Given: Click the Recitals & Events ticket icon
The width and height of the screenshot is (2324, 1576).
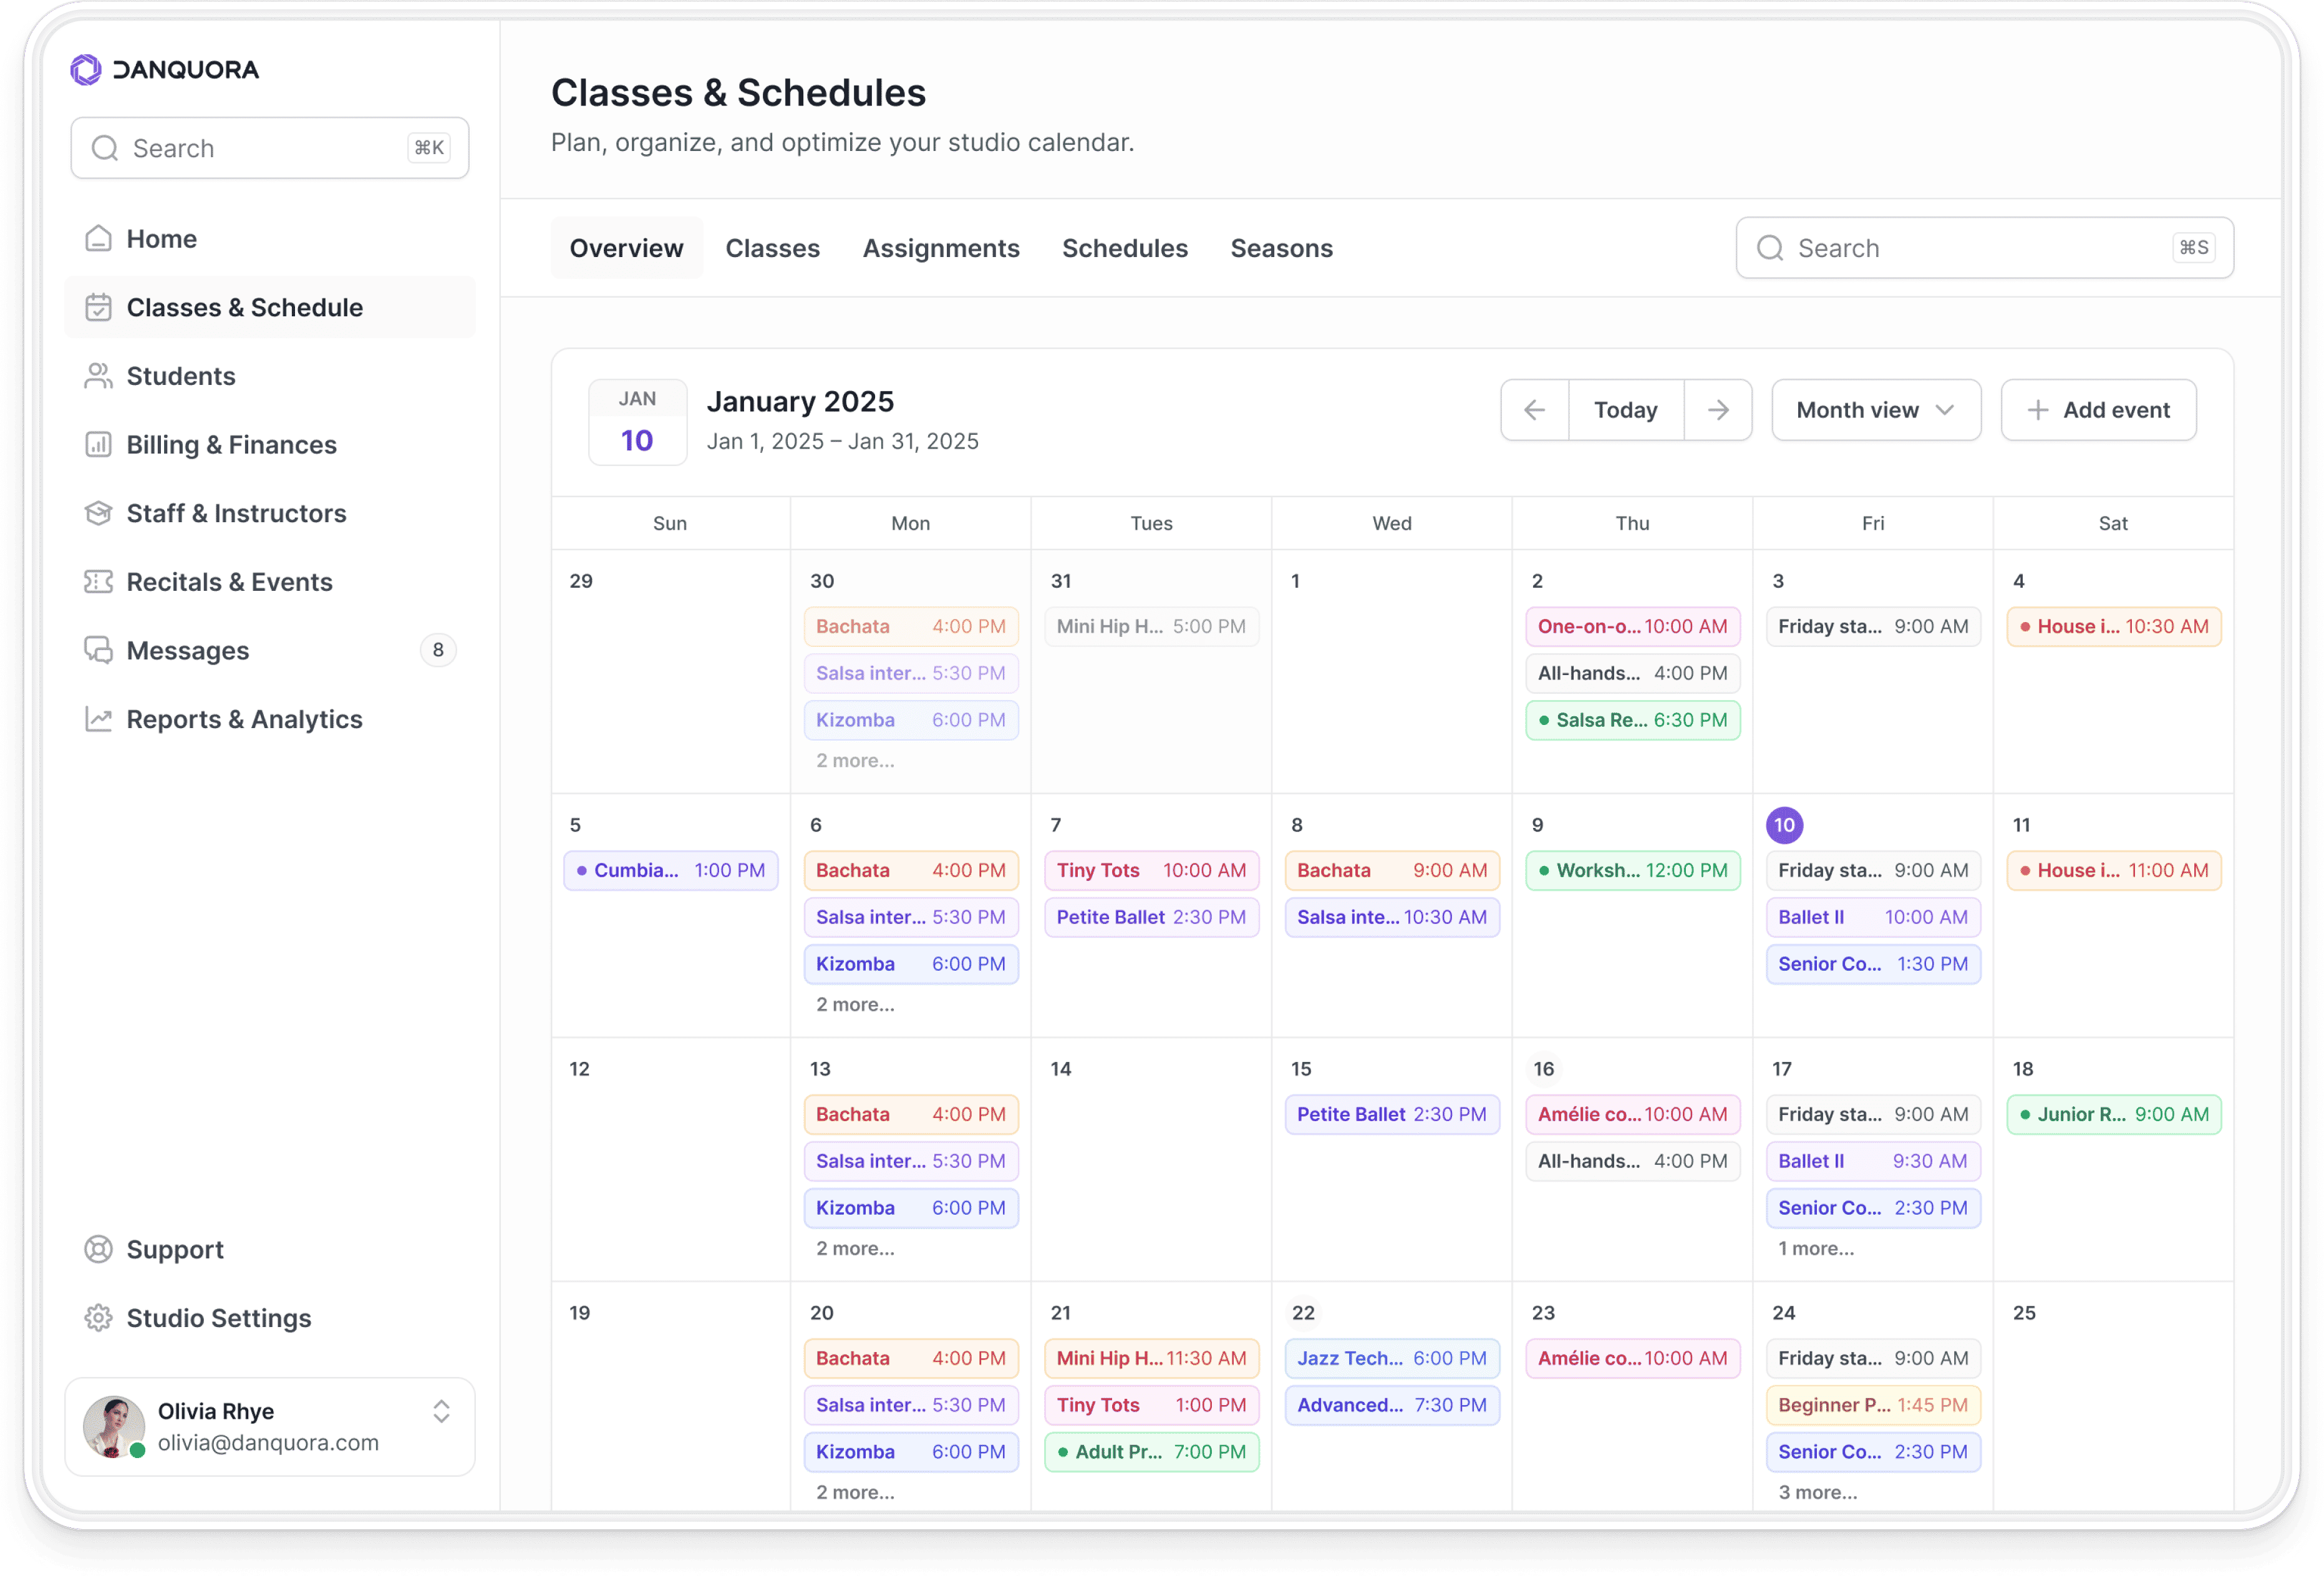Looking at the screenshot, I should coord(98,582).
